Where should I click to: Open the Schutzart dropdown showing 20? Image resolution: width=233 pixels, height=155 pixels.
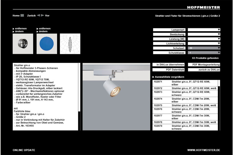(x=204, y=48)
